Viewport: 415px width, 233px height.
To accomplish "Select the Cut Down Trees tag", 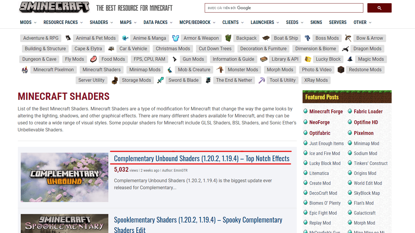I will (x=215, y=48).
